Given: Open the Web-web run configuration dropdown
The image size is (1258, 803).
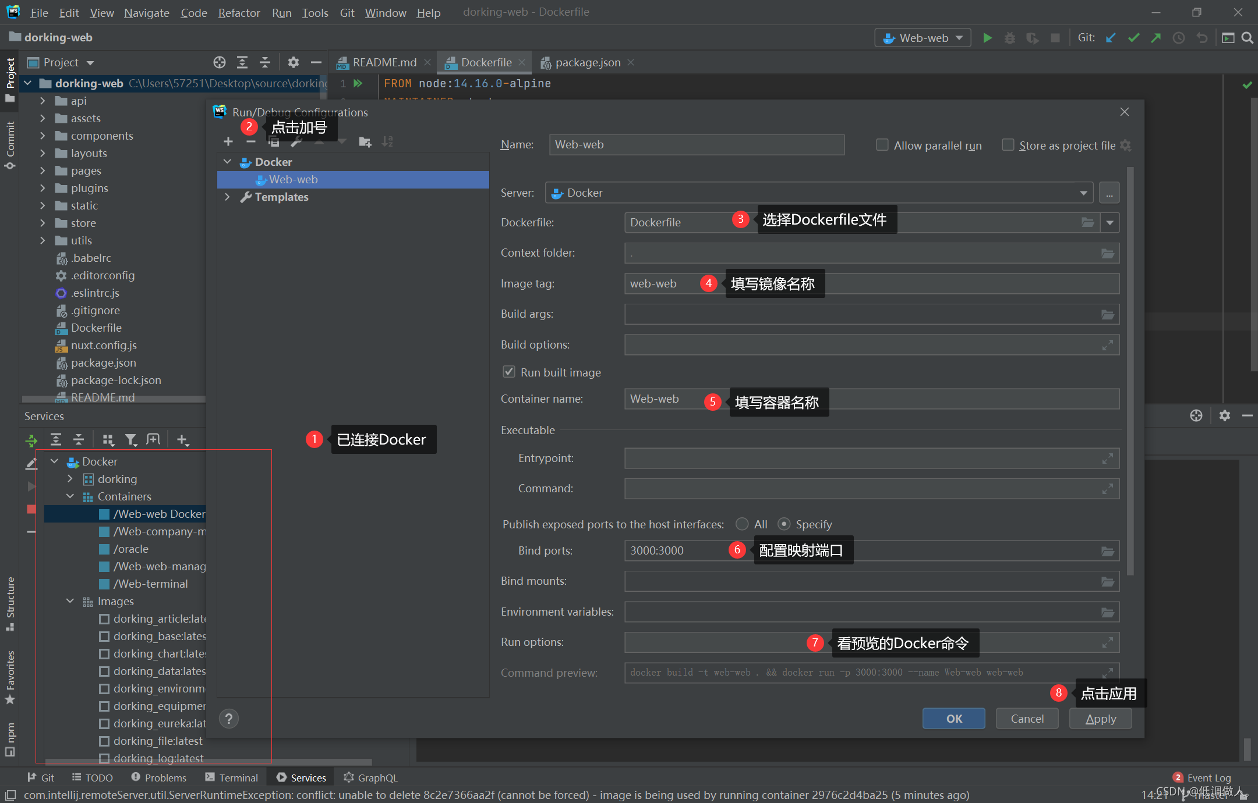Looking at the screenshot, I should tap(923, 38).
